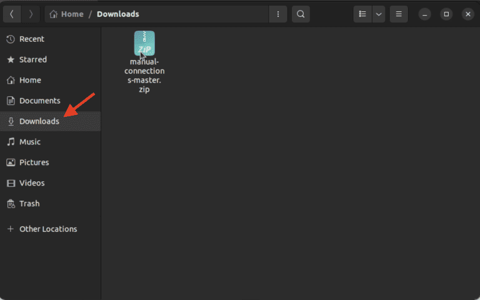Screen dimensions: 480x300
Task: Open search with the magnifier icon
Action: pos(301,14)
